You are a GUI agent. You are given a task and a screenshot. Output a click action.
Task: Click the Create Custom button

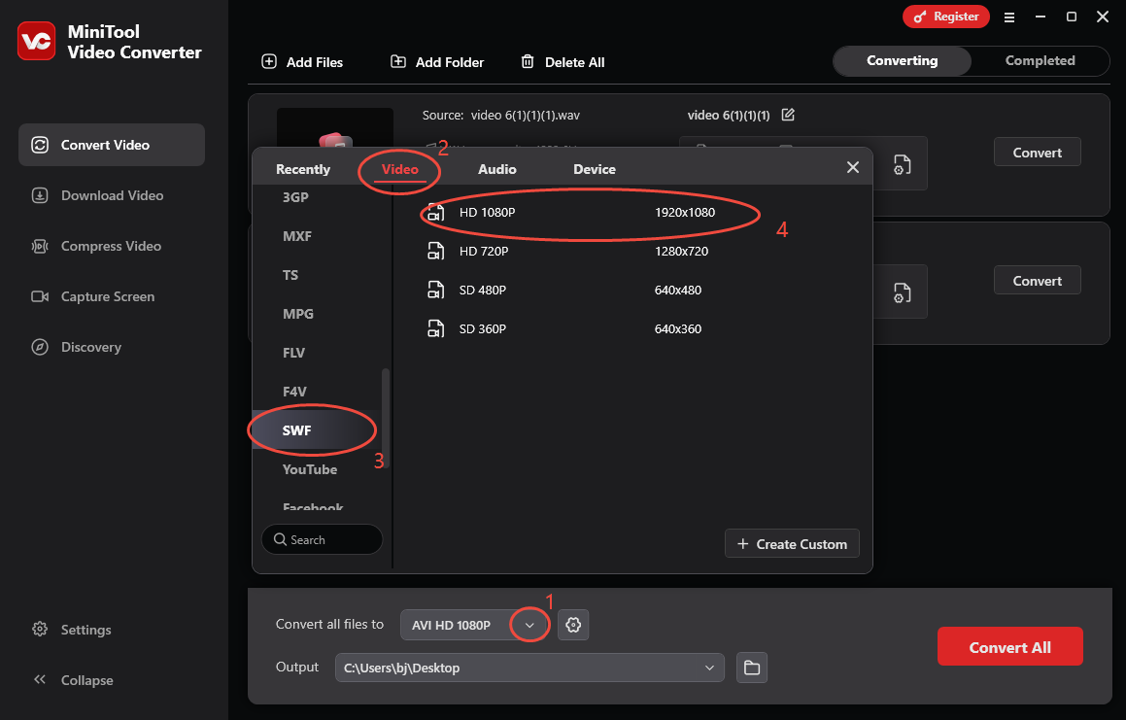click(792, 544)
